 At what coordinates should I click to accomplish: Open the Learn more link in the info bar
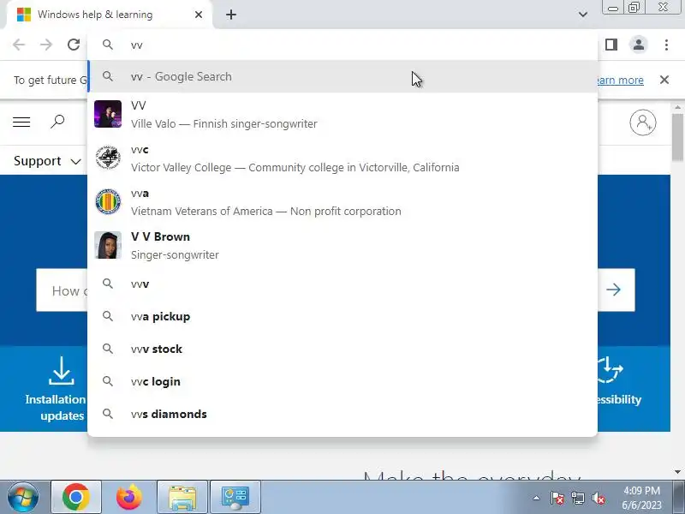pyautogui.click(x=620, y=80)
